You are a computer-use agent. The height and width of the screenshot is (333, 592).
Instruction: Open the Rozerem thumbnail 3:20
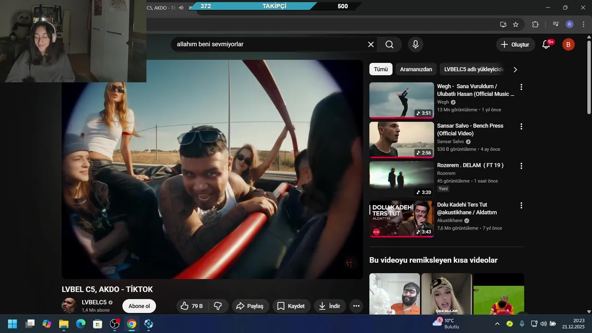(x=401, y=179)
